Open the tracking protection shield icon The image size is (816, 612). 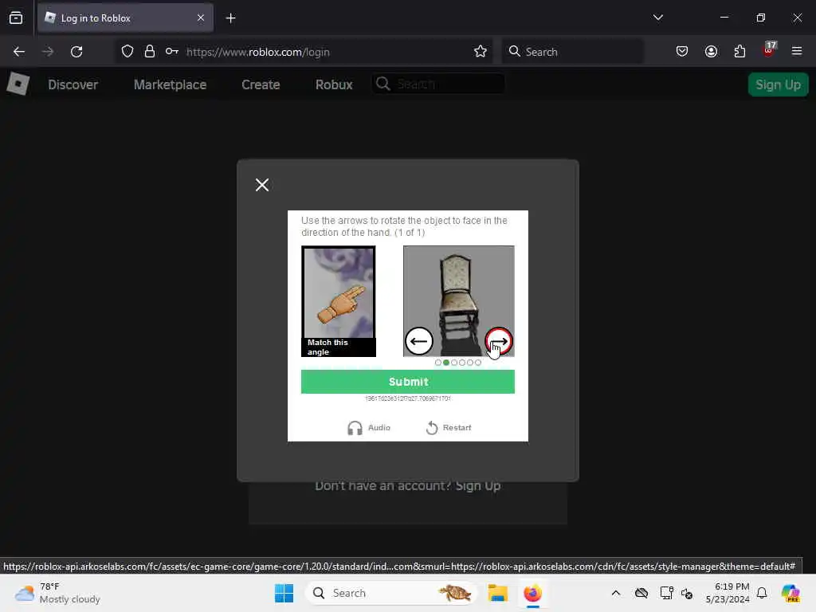click(x=127, y=52)
